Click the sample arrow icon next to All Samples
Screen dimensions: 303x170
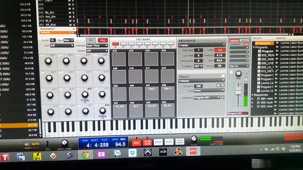(x=277, y=43)
